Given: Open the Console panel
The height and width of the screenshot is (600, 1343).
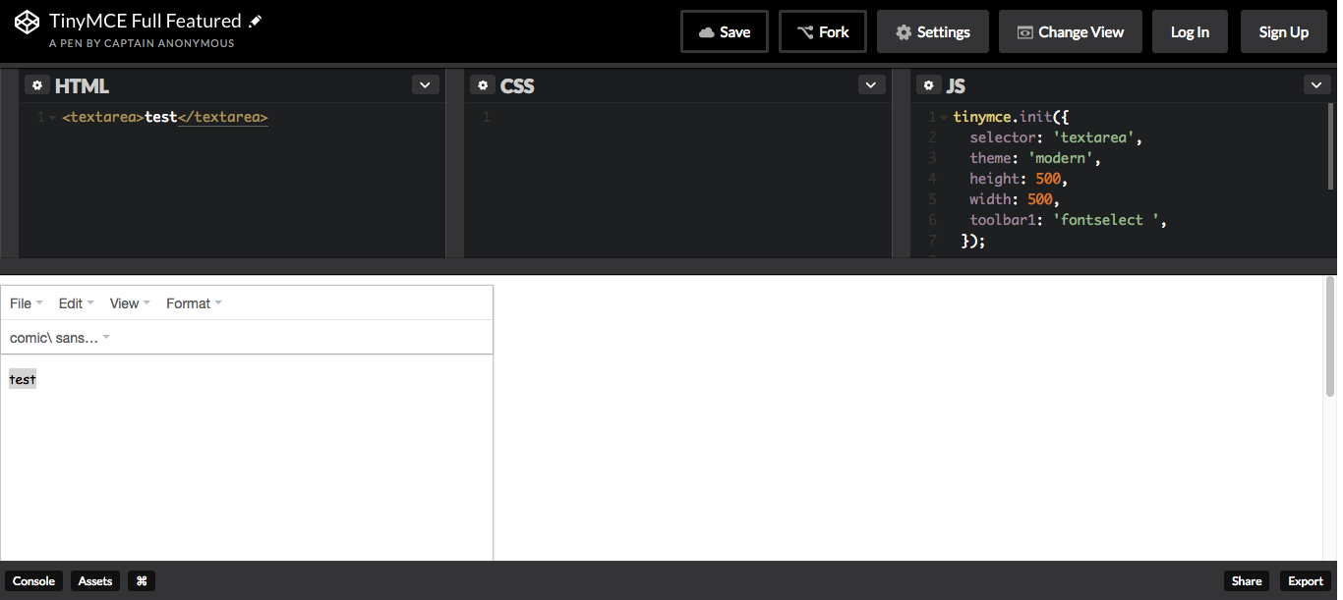Looking at the screenshot, I should [x=33, y=581].
